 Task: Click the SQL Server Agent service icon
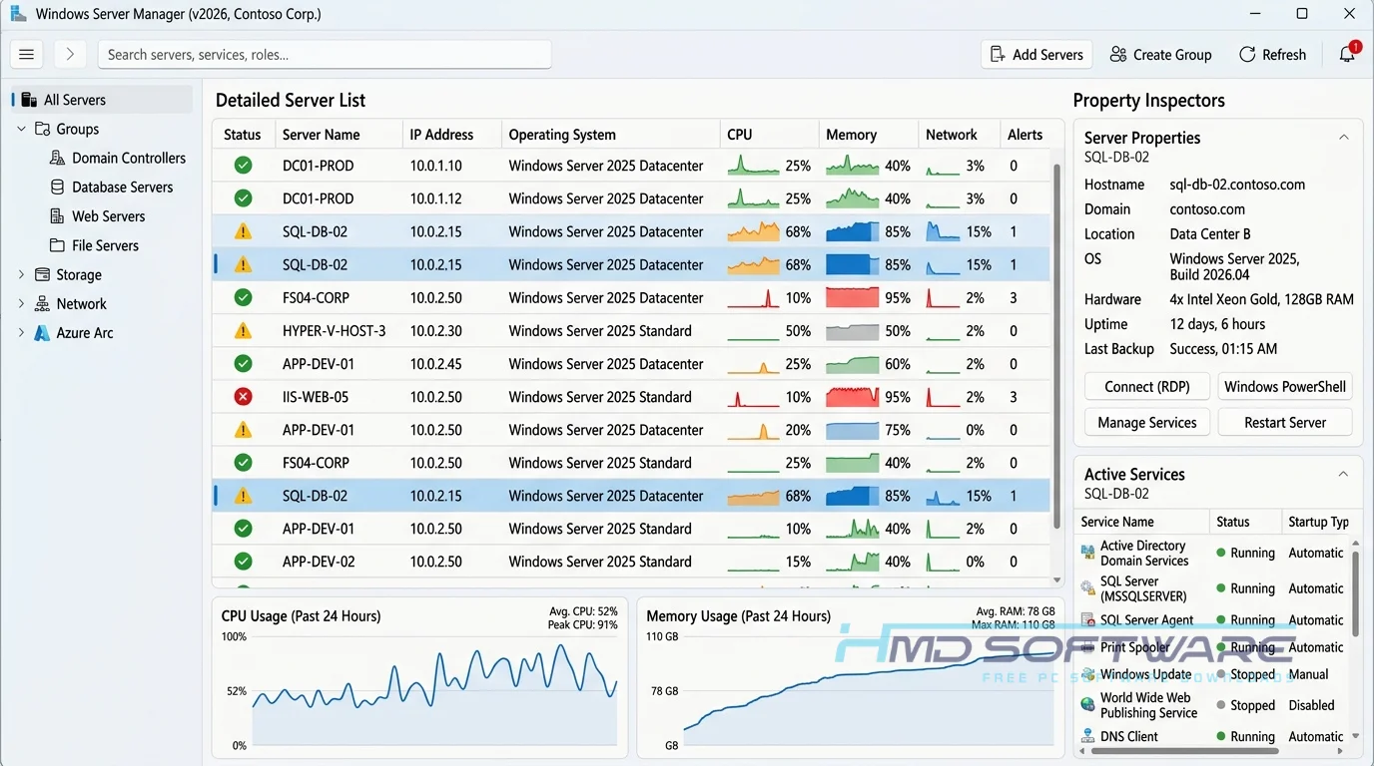(x=1088, y=620)
